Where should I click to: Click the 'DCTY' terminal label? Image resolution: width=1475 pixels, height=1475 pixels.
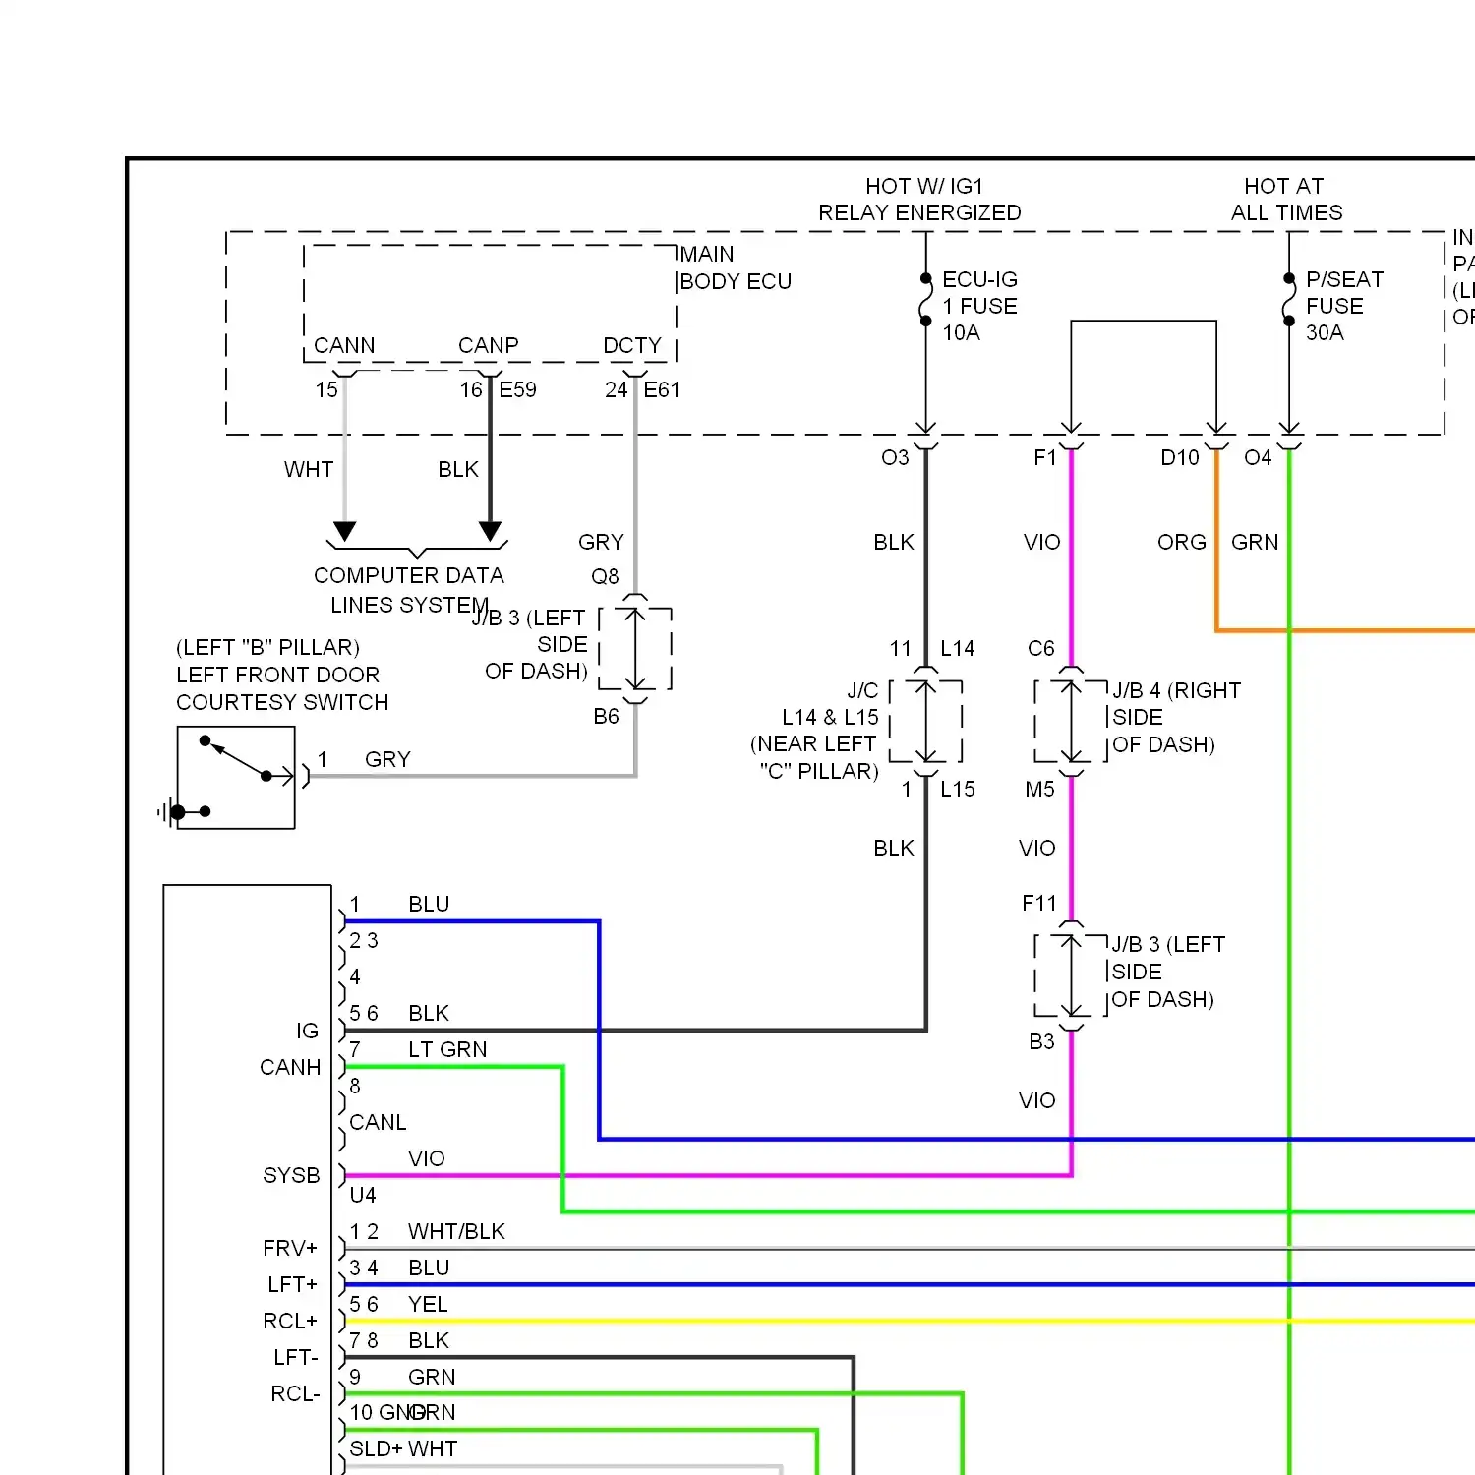tap(632, 345)
